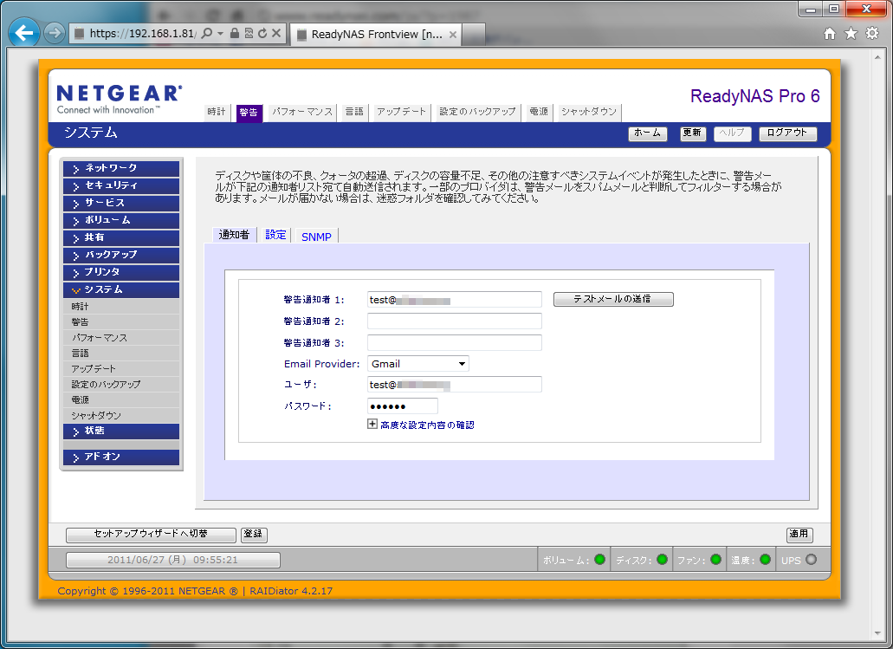Expand the ボリューム sidebar section
Screen dimensions: 893x649
tap(121, 220)
